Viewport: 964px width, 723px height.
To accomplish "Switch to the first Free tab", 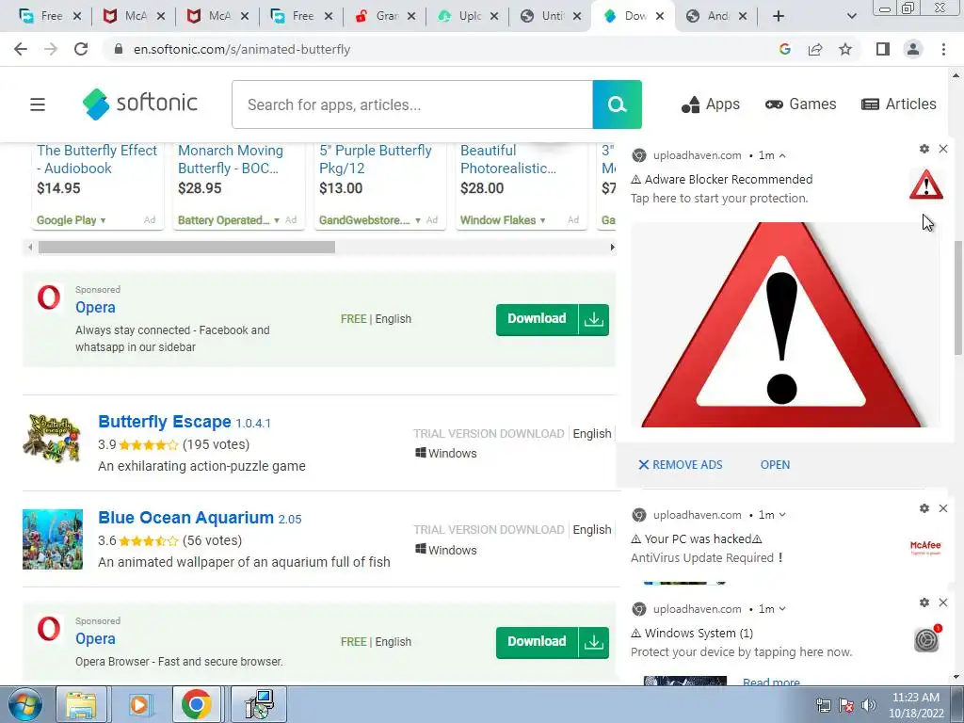I will pyautogui.click(x=51, y=16).
